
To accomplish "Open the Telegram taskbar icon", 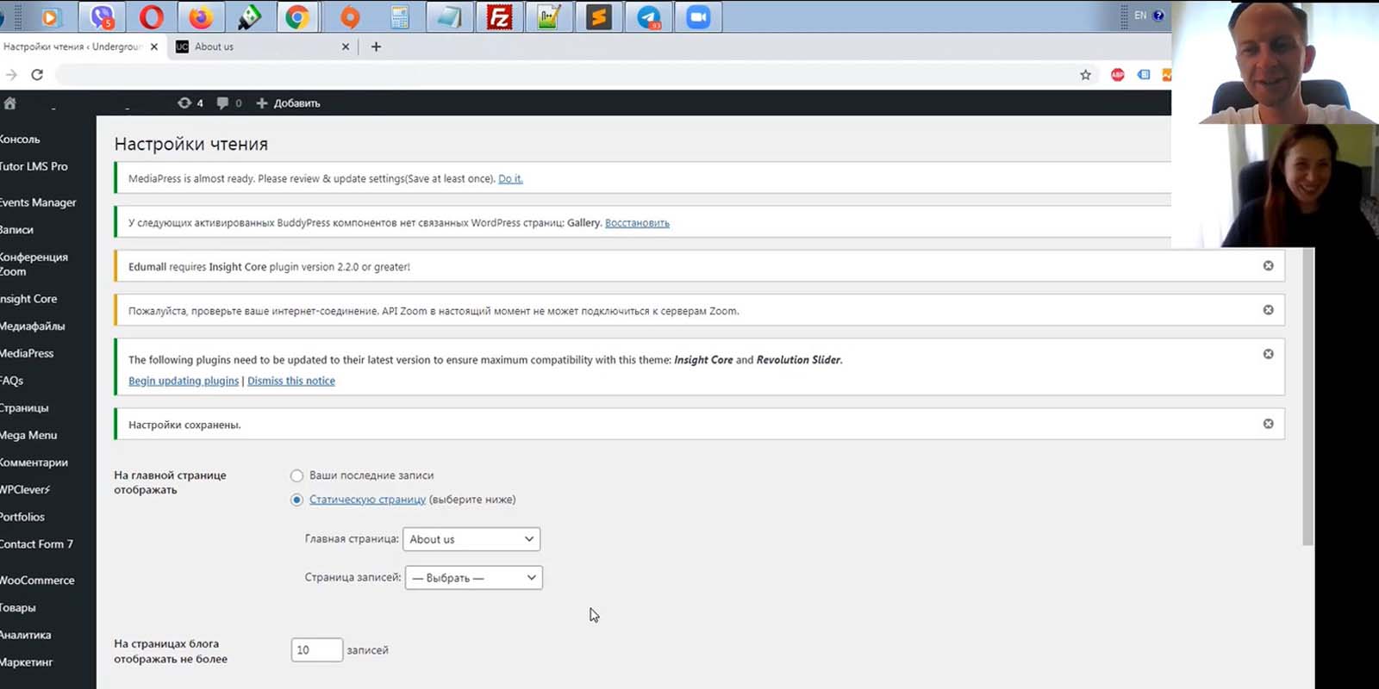I will click(649, 16).
